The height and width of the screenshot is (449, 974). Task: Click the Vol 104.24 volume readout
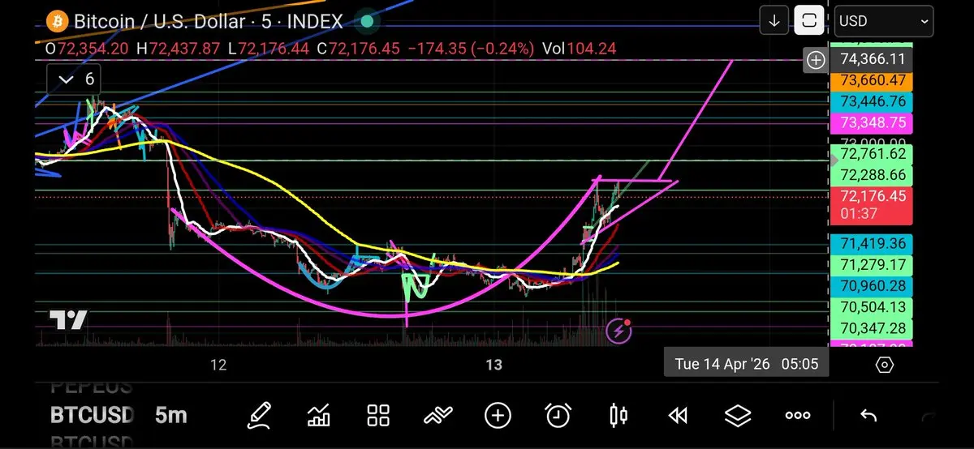[580, 49]
